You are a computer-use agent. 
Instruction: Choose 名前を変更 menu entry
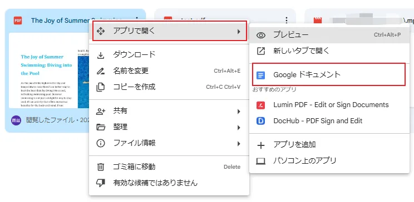169,71
